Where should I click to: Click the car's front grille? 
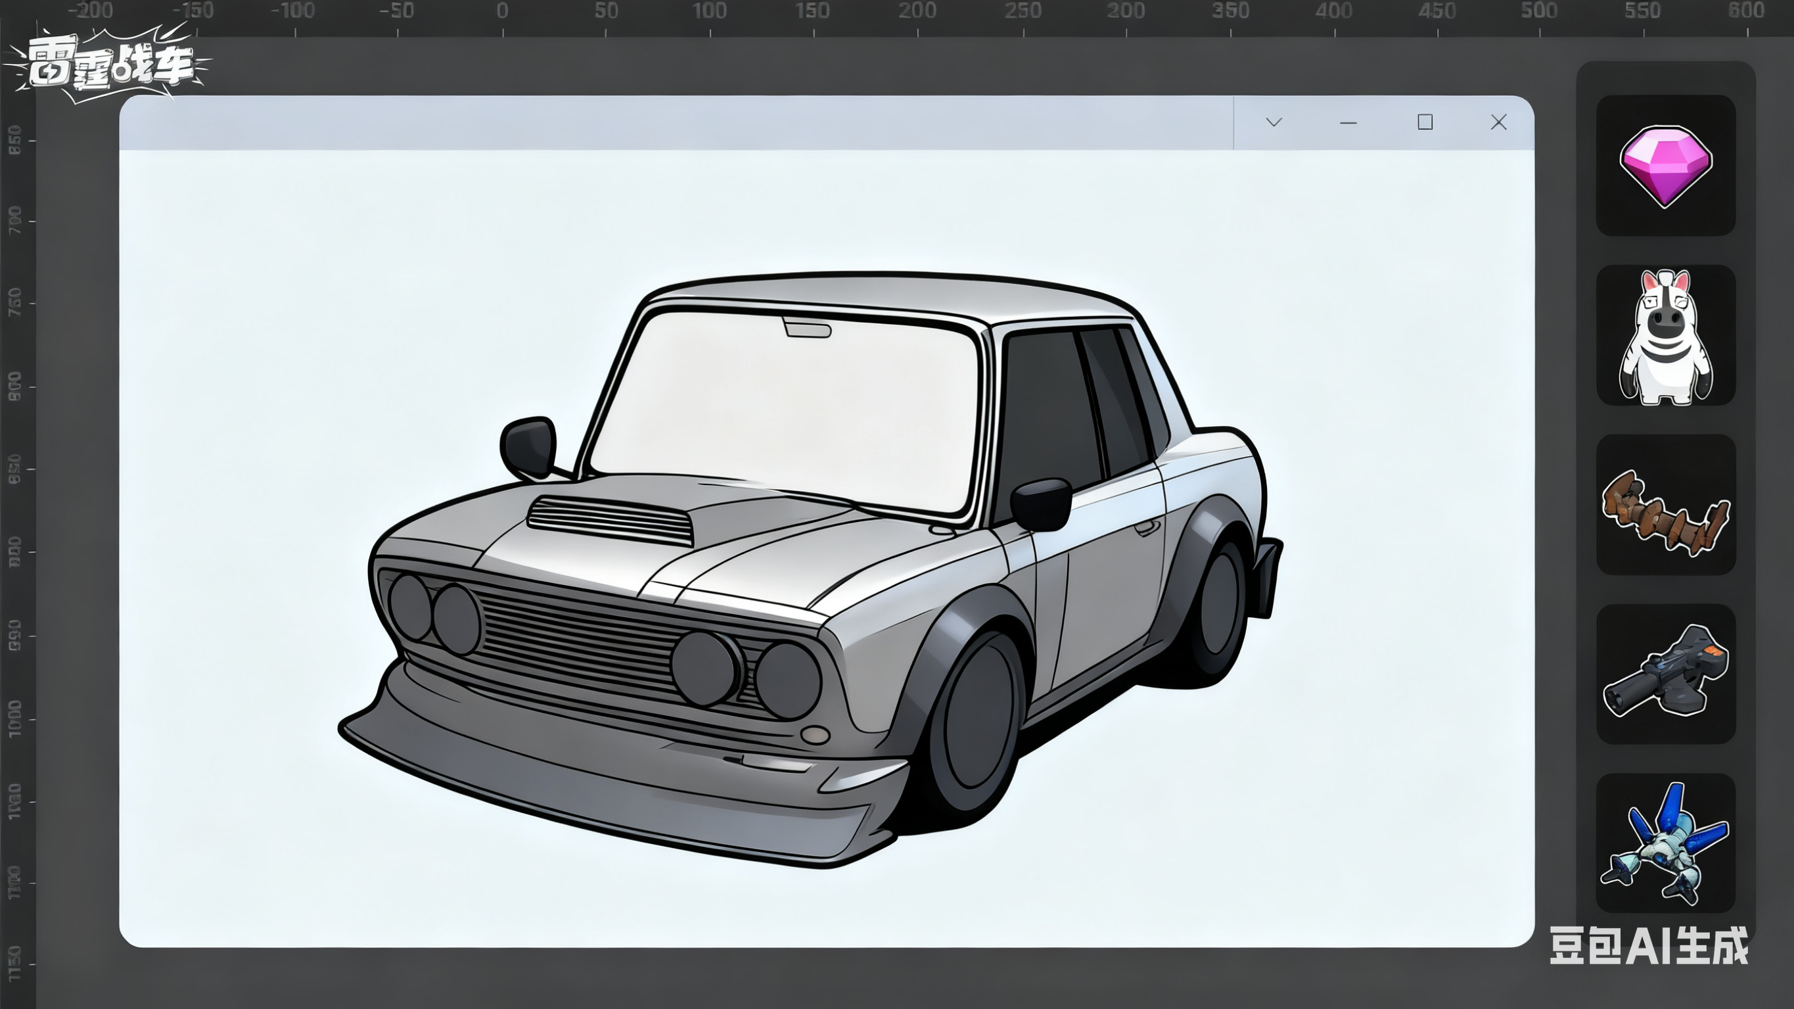click(x=578, y=638)
